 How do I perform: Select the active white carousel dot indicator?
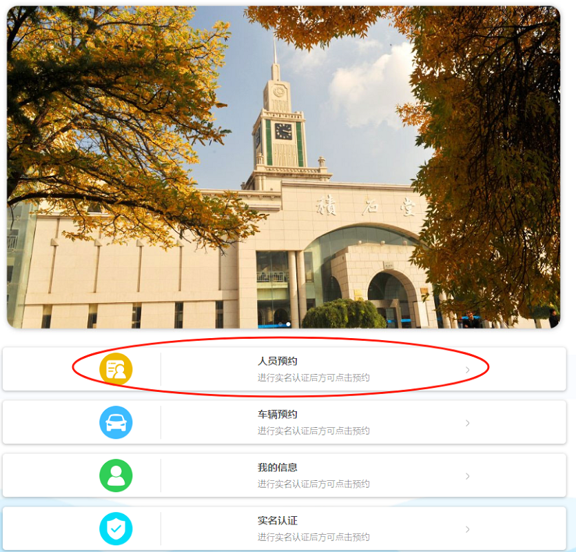[289, 324]
